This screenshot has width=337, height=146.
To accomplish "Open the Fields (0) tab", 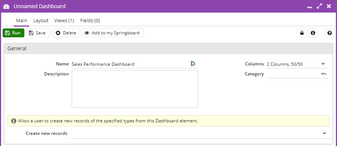I will [90, 21].
